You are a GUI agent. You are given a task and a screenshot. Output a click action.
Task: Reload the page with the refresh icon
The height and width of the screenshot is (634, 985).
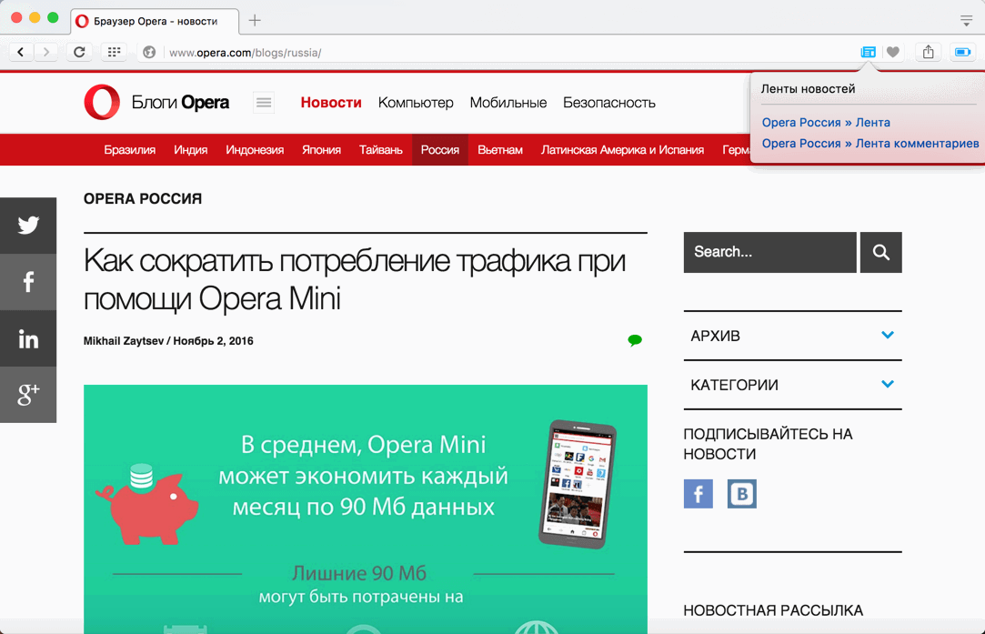coord(79,52)
